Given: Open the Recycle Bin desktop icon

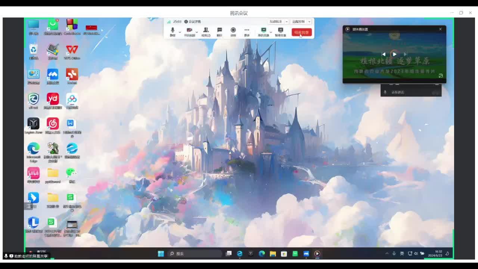Looking at the screenshot, I should coord(34,52).
